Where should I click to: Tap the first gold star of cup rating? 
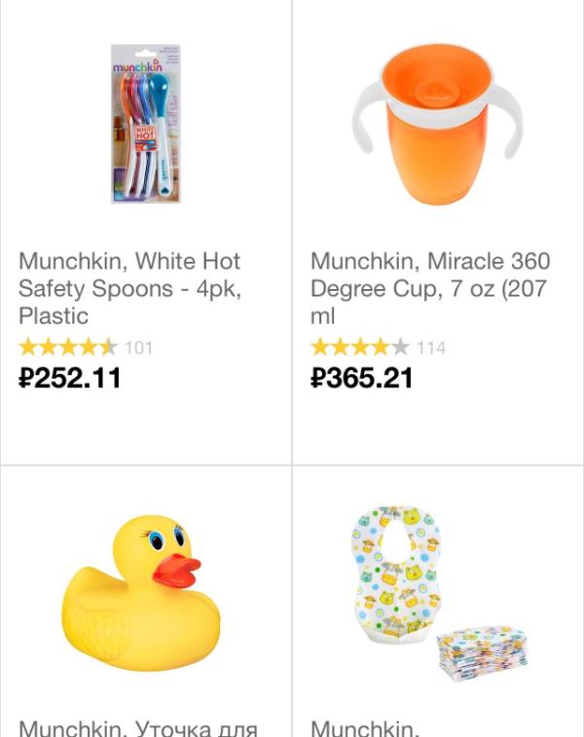[320, 348]
